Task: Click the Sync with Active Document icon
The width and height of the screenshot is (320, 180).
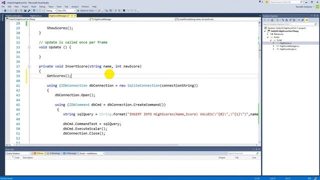Action: tap(283, 20)
